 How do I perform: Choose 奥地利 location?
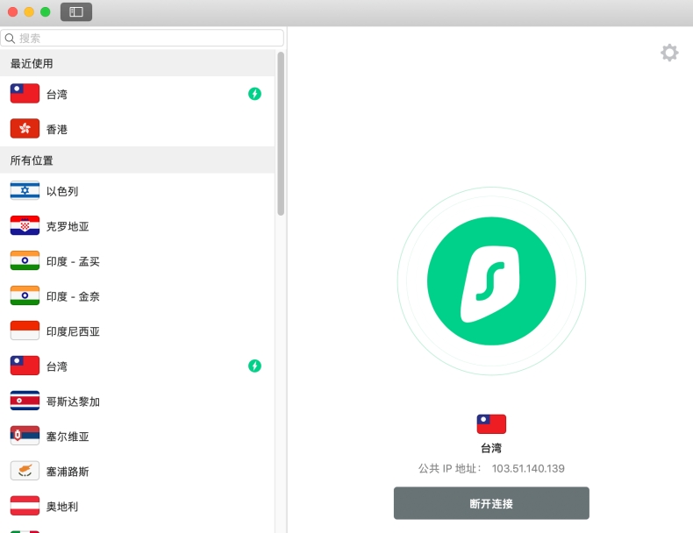tap(137, 506)
